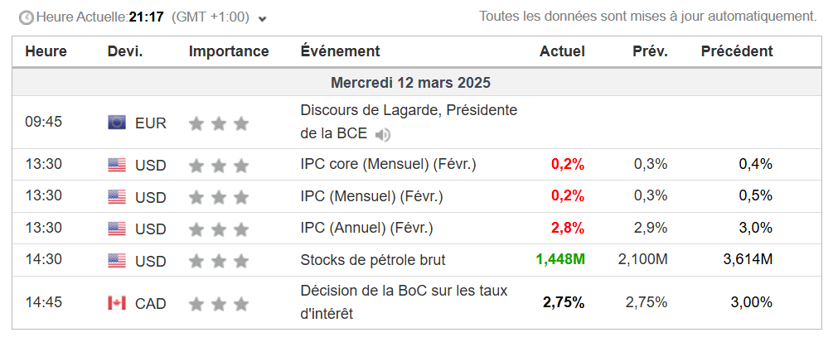Click the European Union flag icon

(117, 123)
